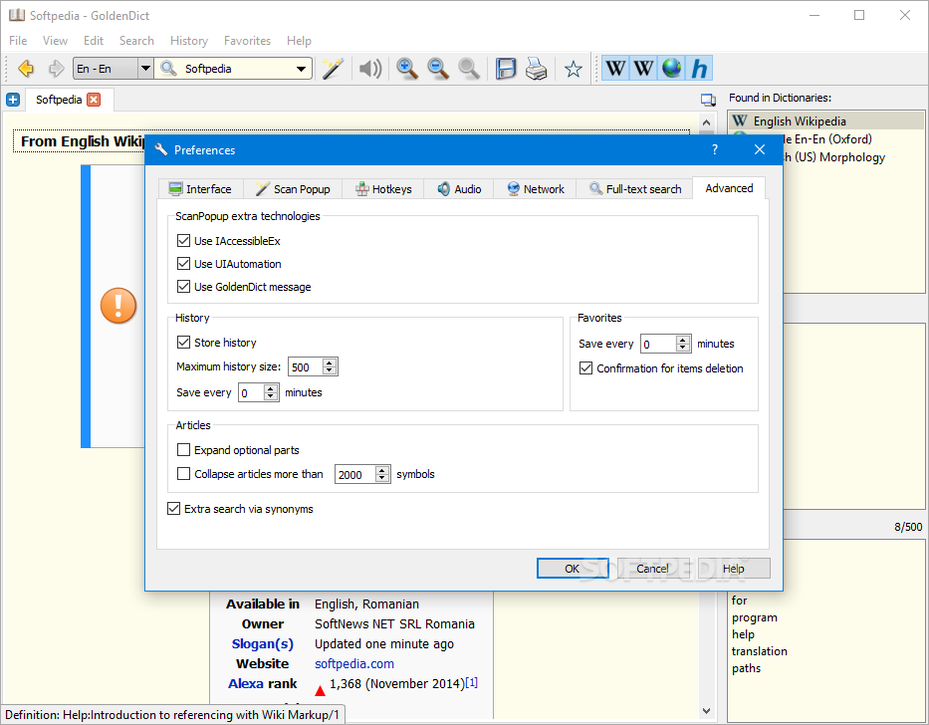Click the Preferences help question mark
Image resolution: width=929 pixels, height=725 pixels.
tap(715, 150)
